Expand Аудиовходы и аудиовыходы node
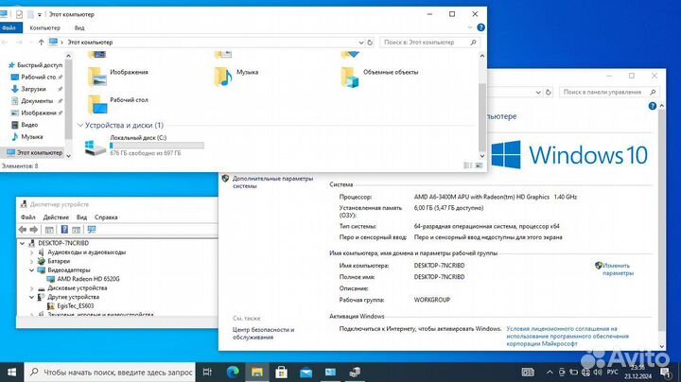The image size is (681, 382). (32, 252)
